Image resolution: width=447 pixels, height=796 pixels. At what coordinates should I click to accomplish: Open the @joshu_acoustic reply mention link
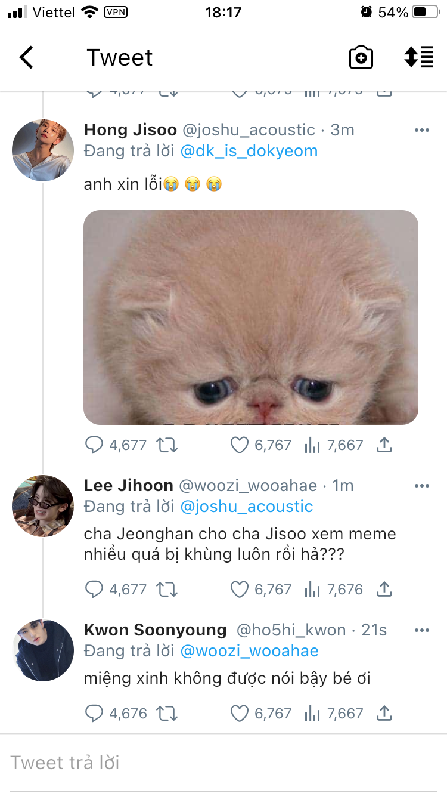tap(246, 507)
